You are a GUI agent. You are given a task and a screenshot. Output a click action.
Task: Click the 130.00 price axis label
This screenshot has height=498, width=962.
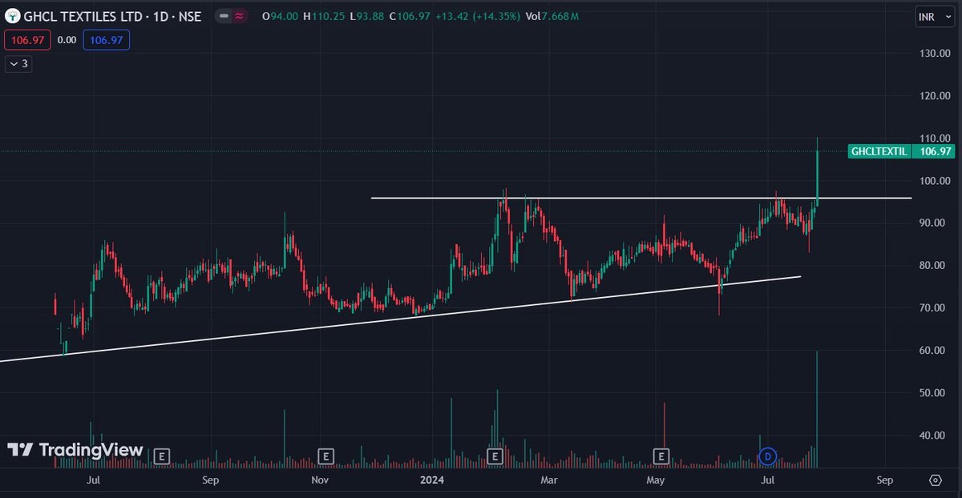pyautogui.click(x=936, y=53)
